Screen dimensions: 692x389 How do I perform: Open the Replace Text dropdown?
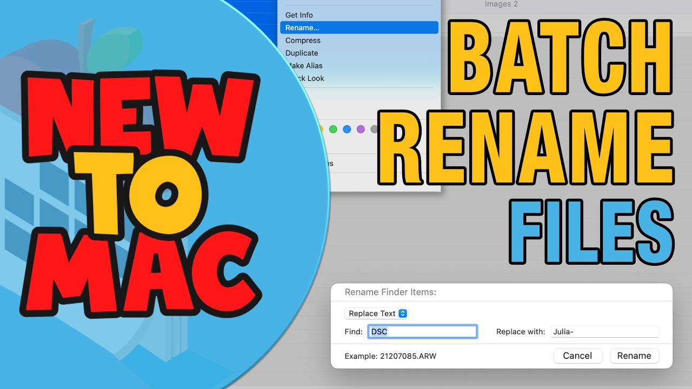[376, 313]
